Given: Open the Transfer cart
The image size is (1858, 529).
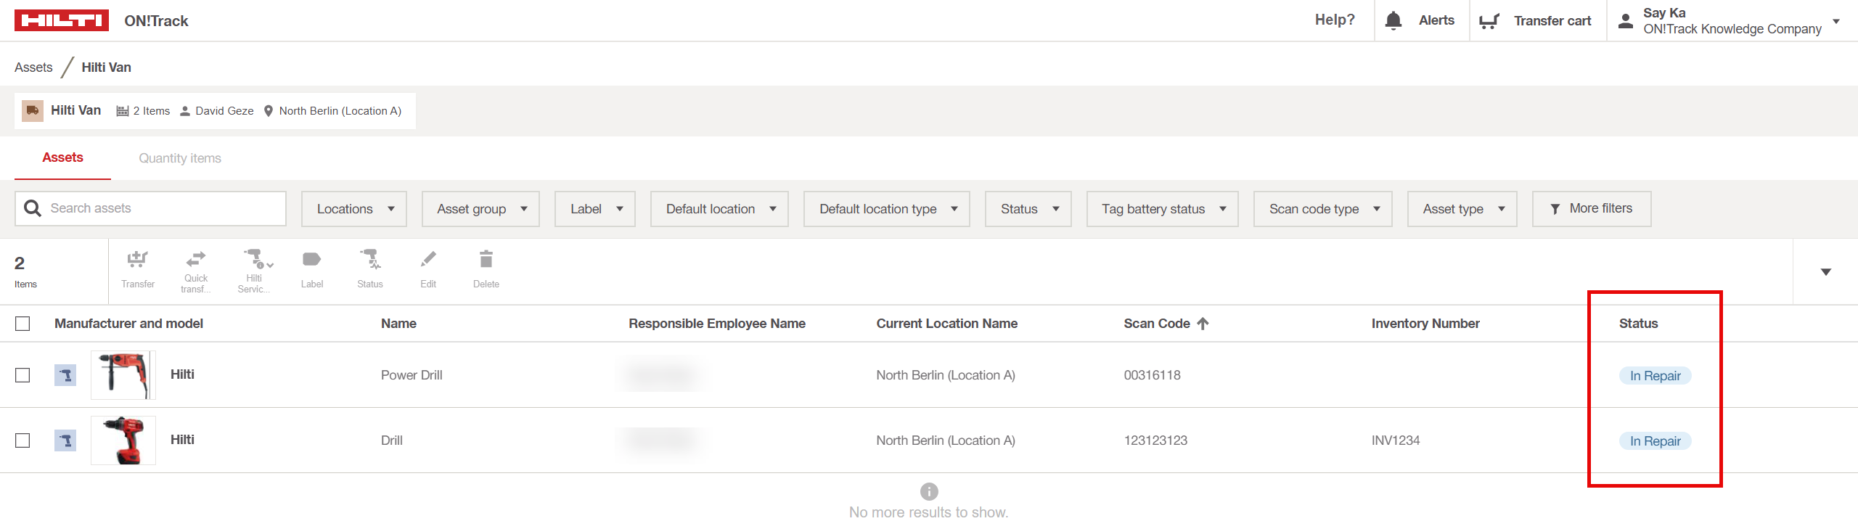Looking at the screenshot, I should click(1536, 21).
